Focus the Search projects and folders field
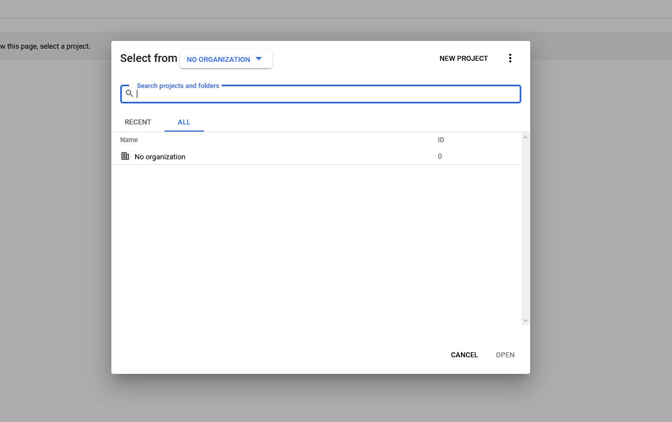The image size is (672, 422). 321,94
